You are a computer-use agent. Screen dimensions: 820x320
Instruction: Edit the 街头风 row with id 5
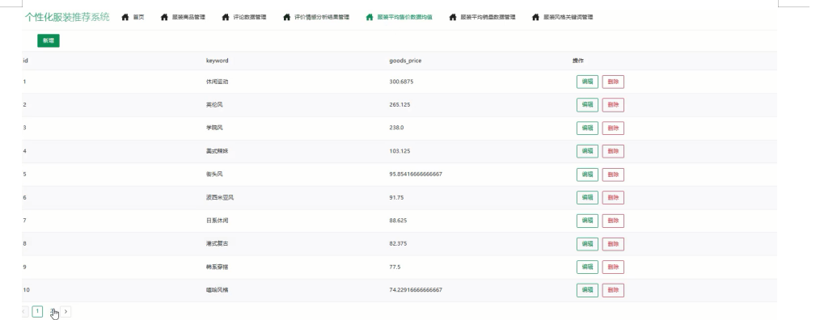click(587, 175)
